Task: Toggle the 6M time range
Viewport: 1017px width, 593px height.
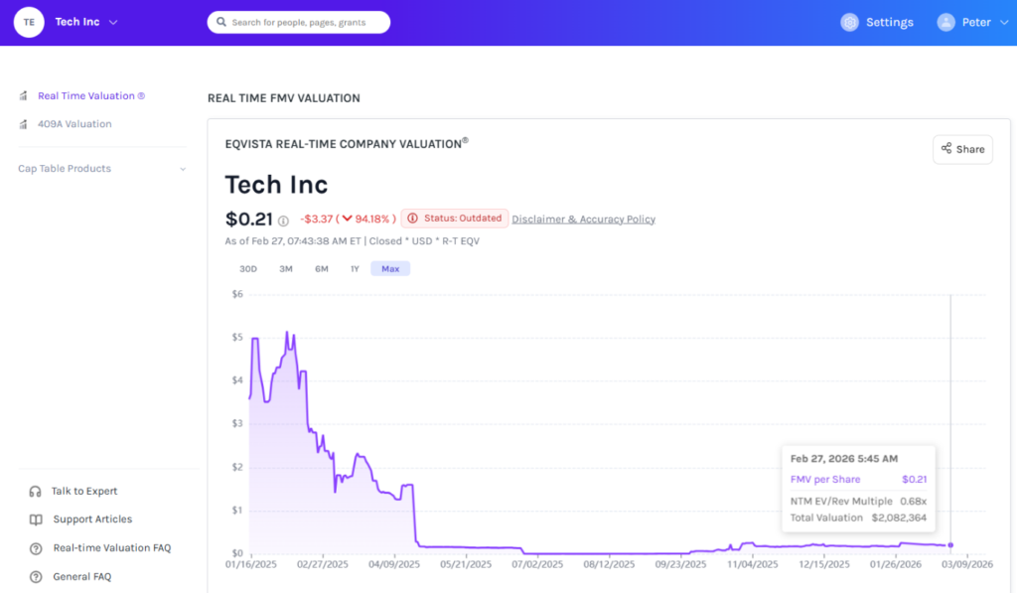Action: coord(321,268)
